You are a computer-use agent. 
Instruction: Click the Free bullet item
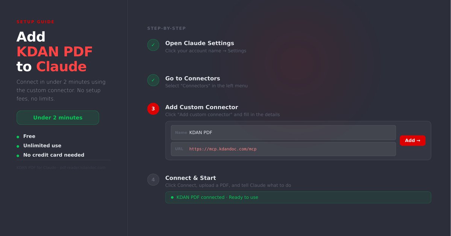(x=29, y=136)
